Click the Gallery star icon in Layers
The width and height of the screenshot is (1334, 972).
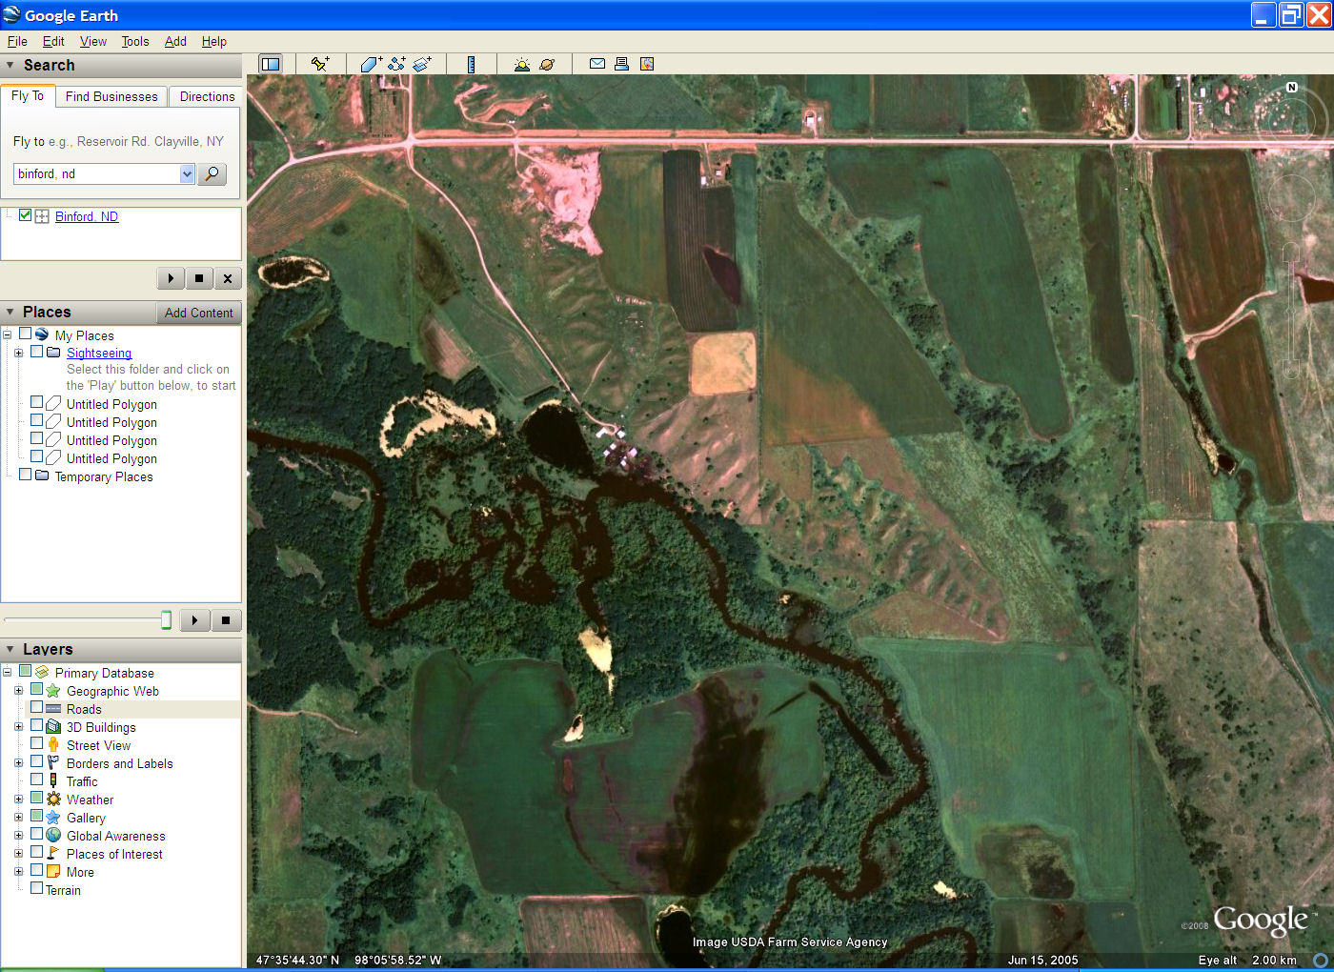pyautogui.click(x=53, y=817)
